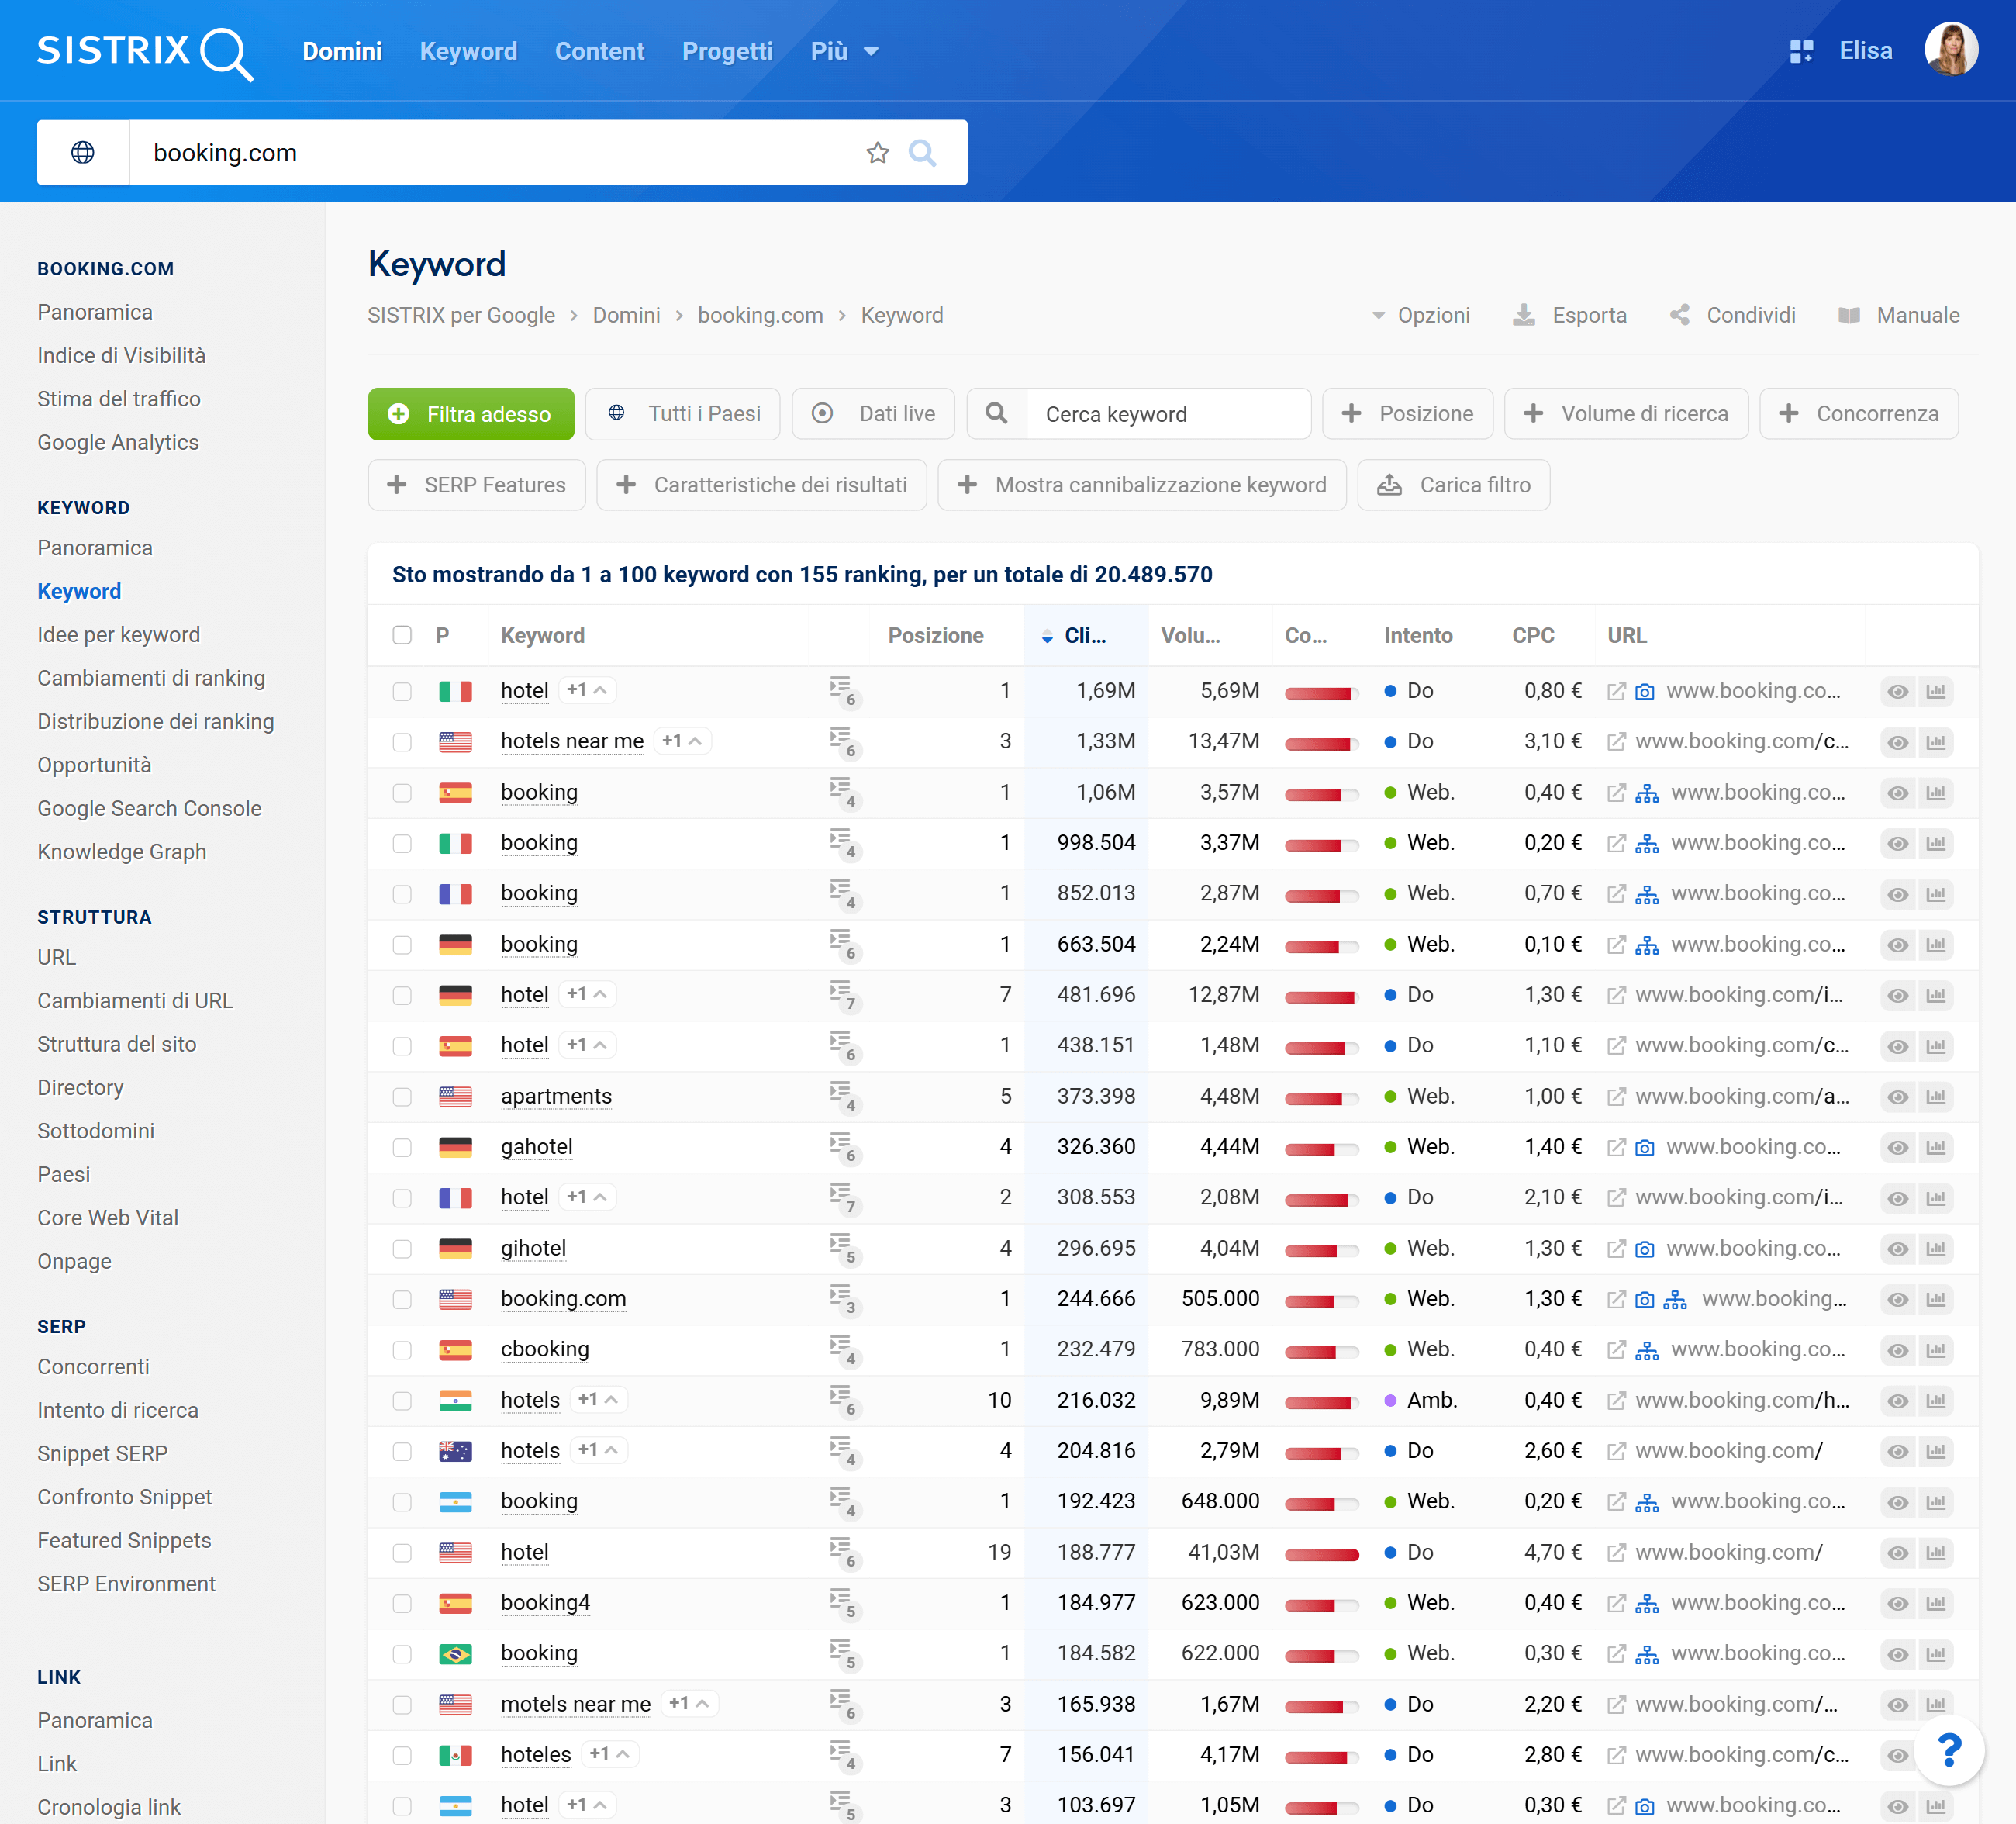Screen dimensions: 2016x1824
Task: Toggle the eye icon for motels near me row
Action: pyautogui.click(x=1897, y=1705)
